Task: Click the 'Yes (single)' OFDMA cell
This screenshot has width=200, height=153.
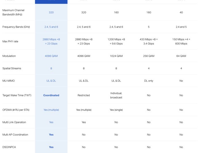Action: [116, 110]
